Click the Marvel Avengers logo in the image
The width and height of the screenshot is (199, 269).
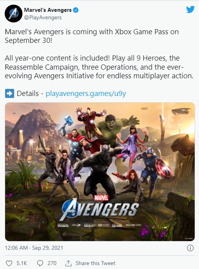[99, 208]
